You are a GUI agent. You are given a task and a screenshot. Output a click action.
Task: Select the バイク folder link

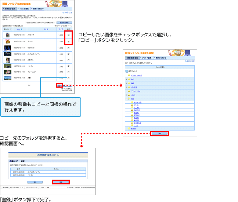click(x=133, y=95)
